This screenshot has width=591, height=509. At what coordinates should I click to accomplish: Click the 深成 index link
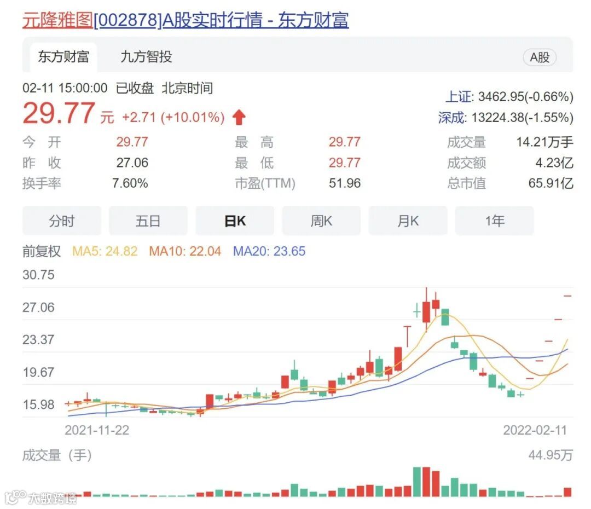451,117
